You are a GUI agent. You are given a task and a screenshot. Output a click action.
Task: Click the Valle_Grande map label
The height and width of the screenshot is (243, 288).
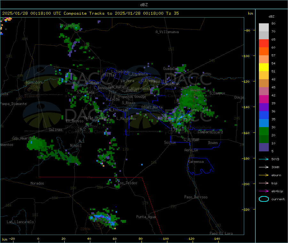pos(95,118)
